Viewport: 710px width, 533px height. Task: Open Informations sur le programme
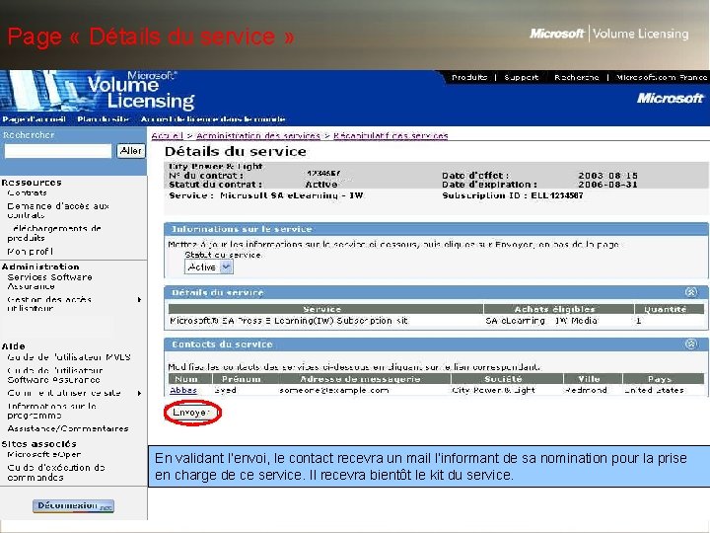point(51,411)
